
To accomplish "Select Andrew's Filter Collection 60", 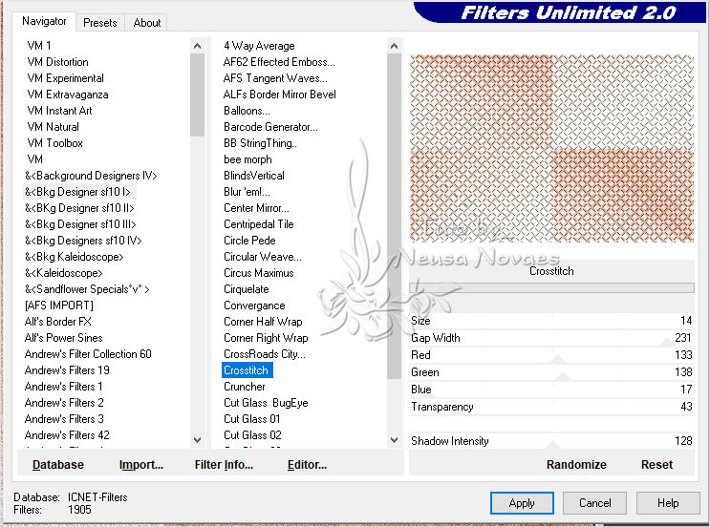I will click(88, 354).
